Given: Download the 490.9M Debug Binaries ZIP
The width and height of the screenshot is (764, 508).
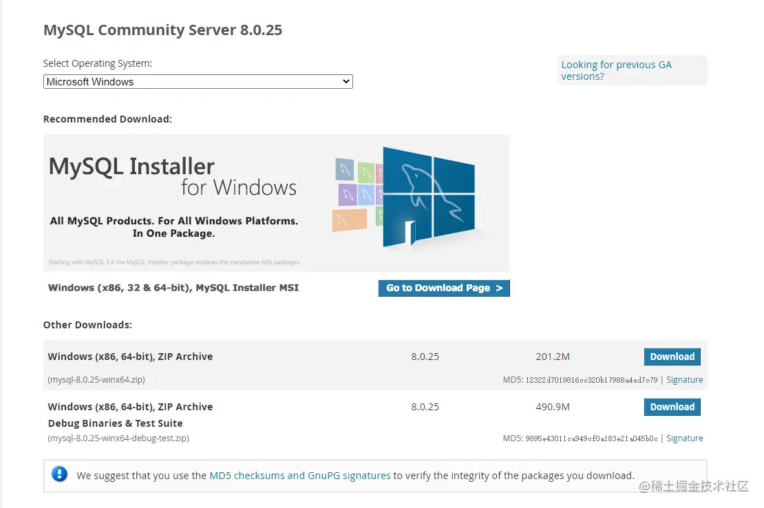Looking at the screenshot, I should pyautogui.click(x=672, y=407).
